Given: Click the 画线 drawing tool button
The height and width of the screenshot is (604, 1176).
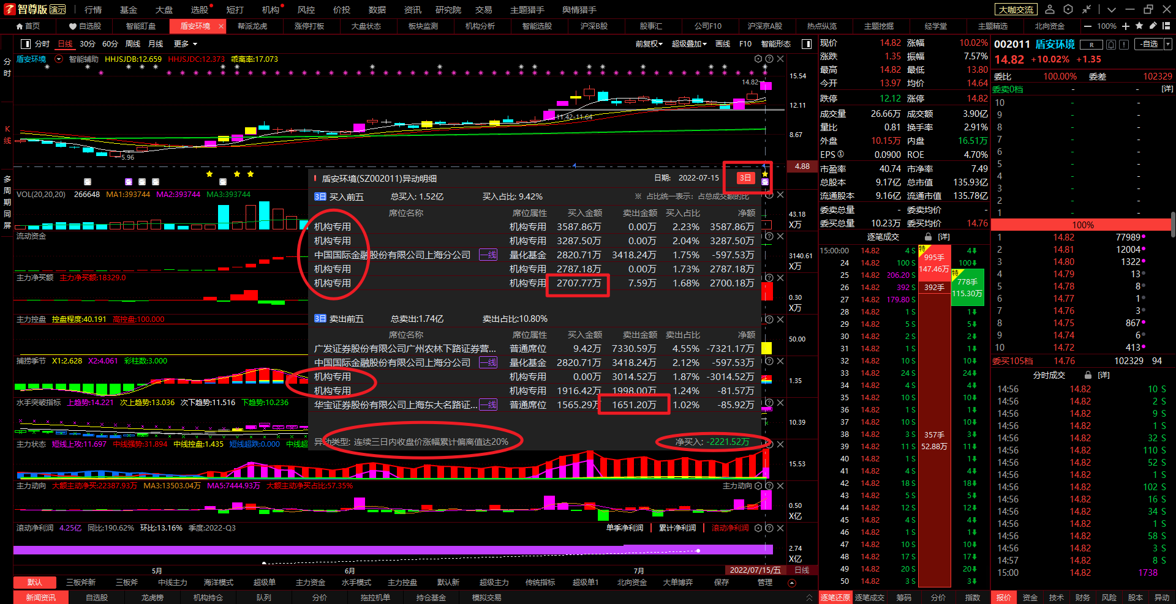Looking at the screenshot, I should (x=723, y=44).
